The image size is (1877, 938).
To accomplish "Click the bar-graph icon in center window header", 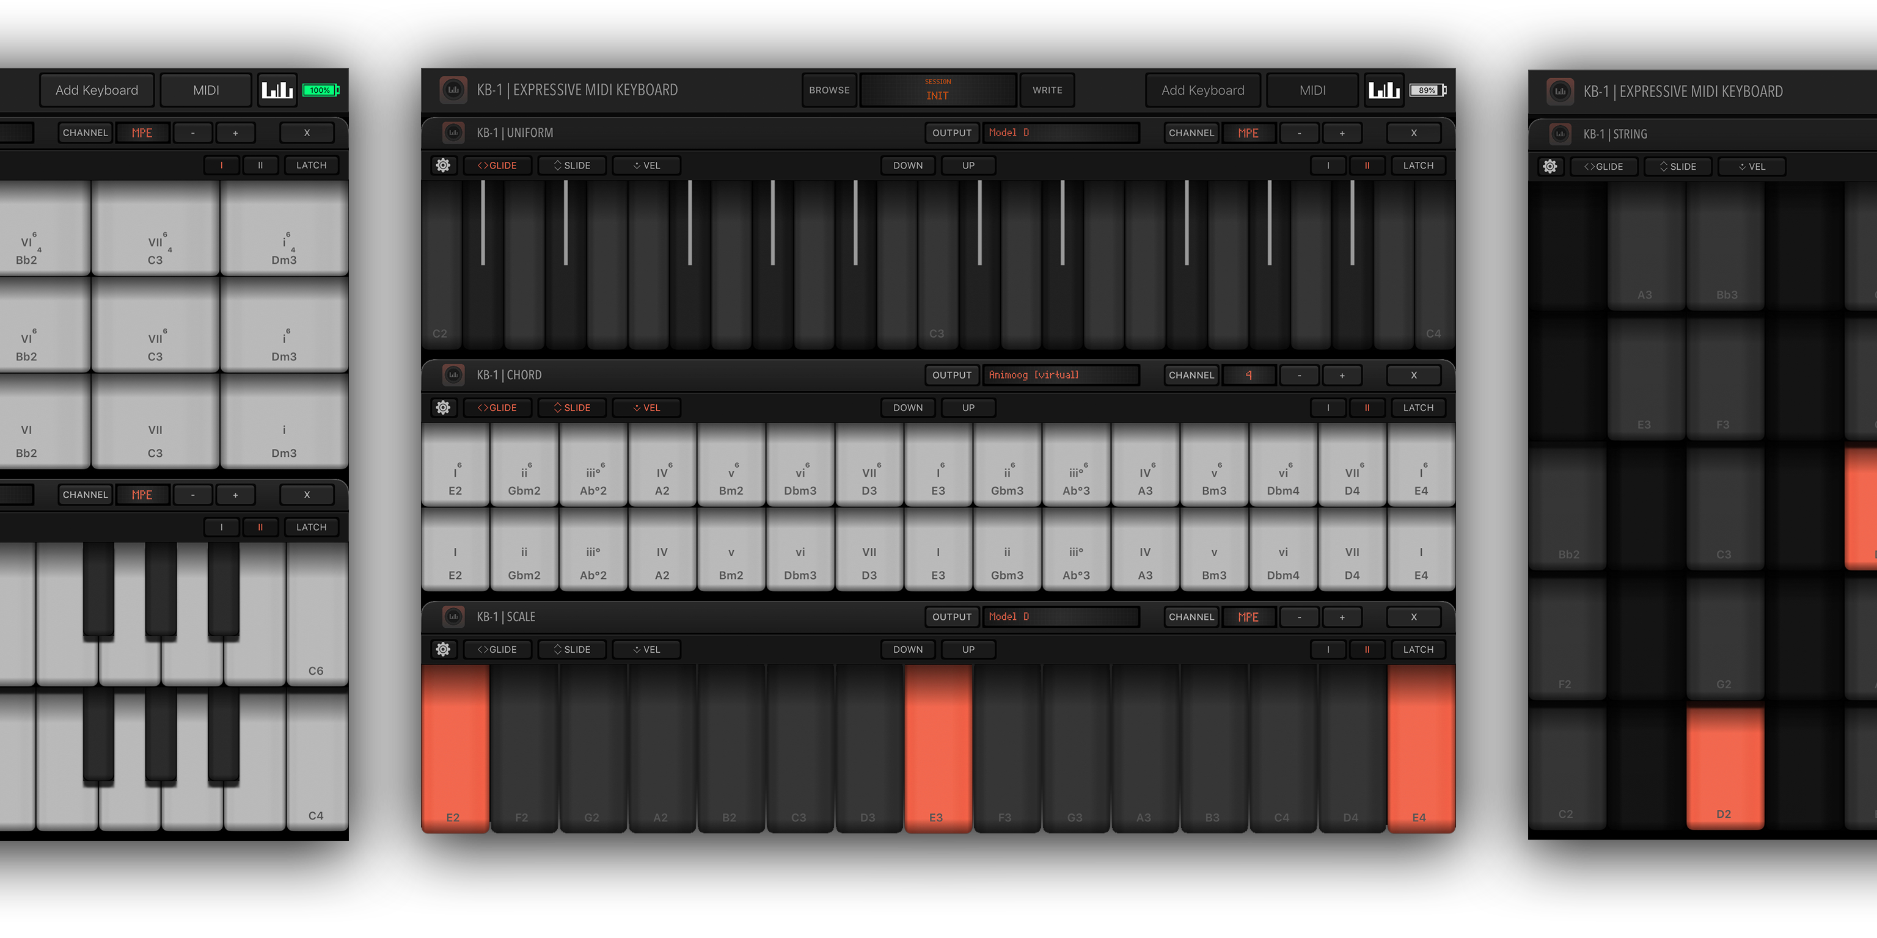I will tap(1384, 90).
